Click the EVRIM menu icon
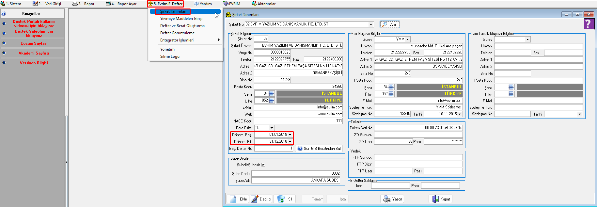Screen dimensions: 597x207 (226, 4)
